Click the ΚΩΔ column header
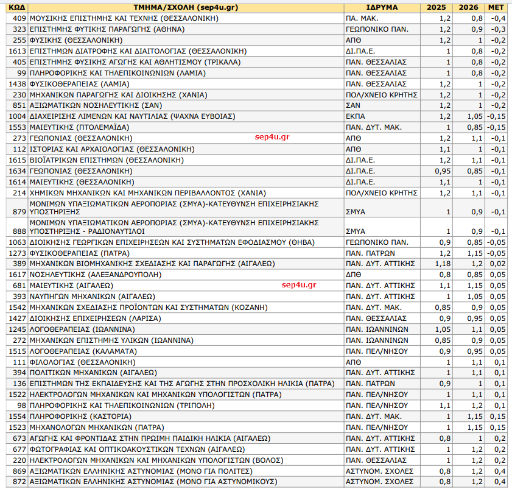This screenshot has width=512, height=495. tap(16, 7)
